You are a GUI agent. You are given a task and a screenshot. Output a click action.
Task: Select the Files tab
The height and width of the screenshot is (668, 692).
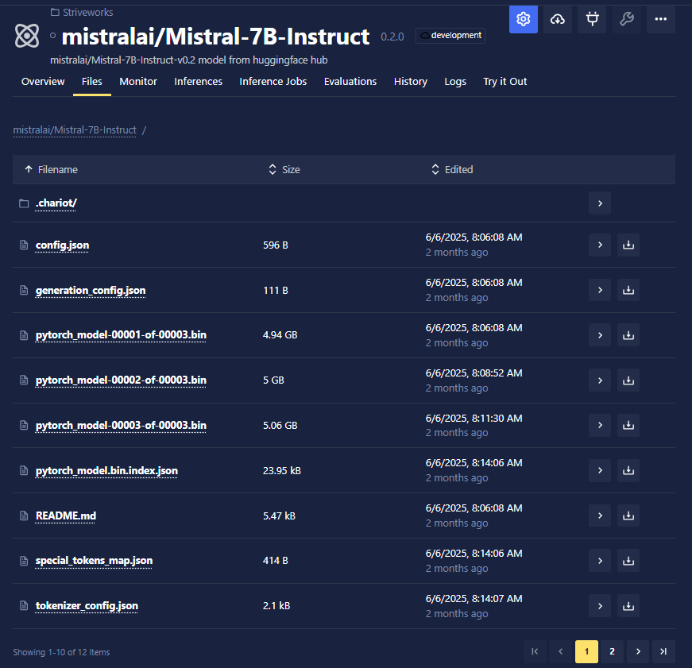click(x=92, y=82)
